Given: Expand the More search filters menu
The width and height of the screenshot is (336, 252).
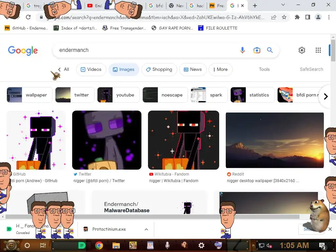Looking at the screenshot, I should 220,70.
